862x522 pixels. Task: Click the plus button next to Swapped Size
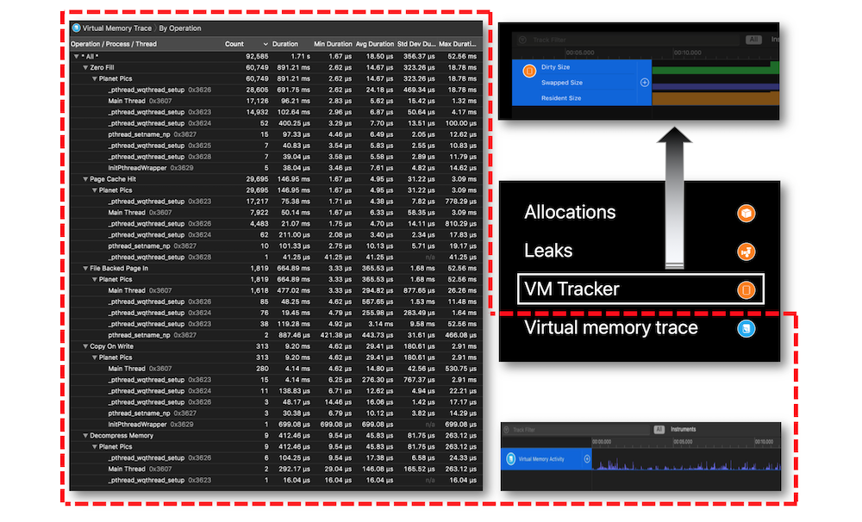coord(644,83)
